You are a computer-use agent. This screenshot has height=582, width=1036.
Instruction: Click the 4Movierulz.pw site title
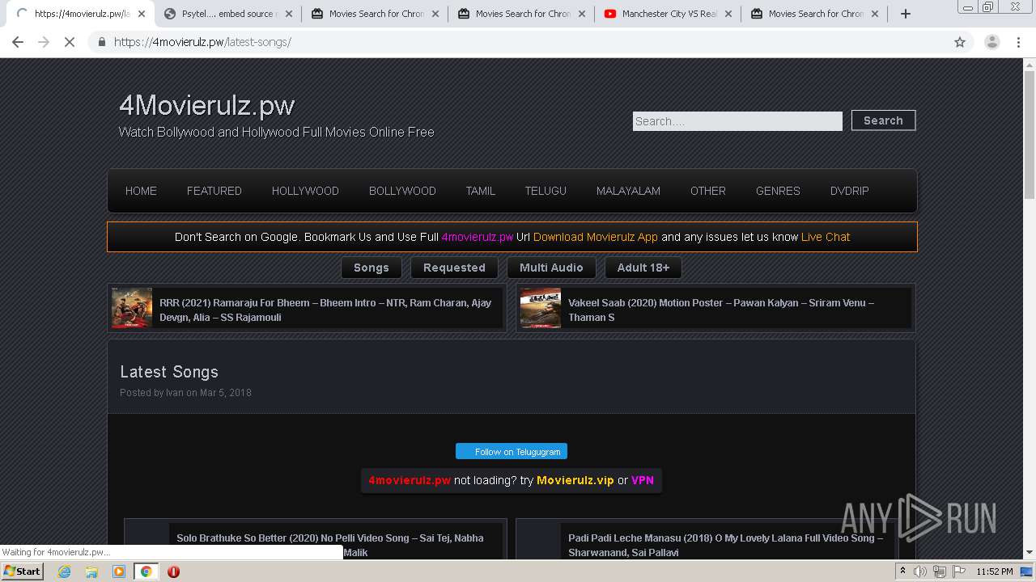click(206, 105)
